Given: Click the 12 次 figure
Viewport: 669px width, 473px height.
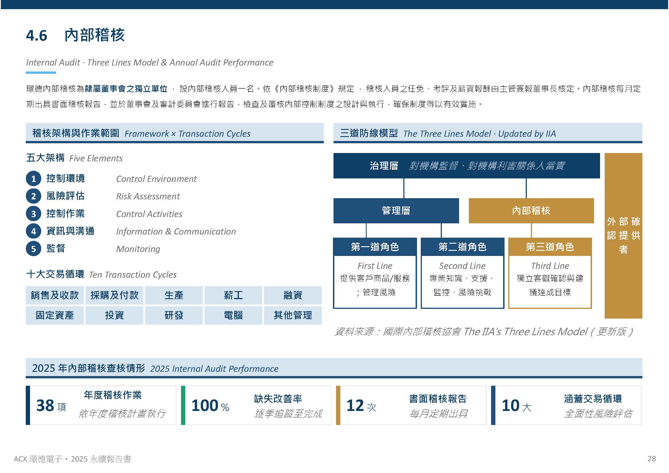Looking at the screenshot, I should [x=361, y=406].
